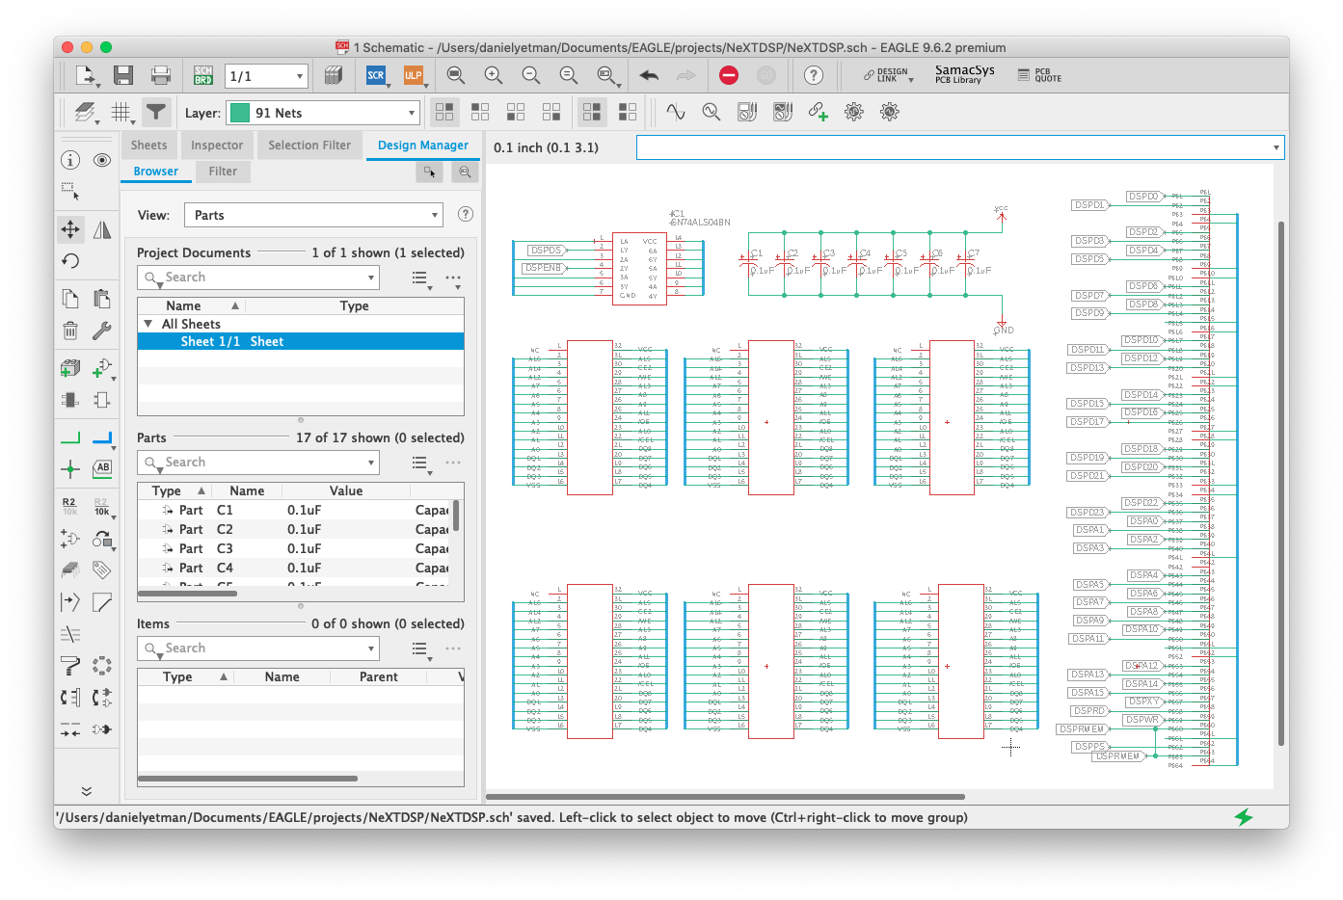The height and width of the screenshot is (900, 1343).
Task: Click the Undo arrow icon
Action: (649, 75)
